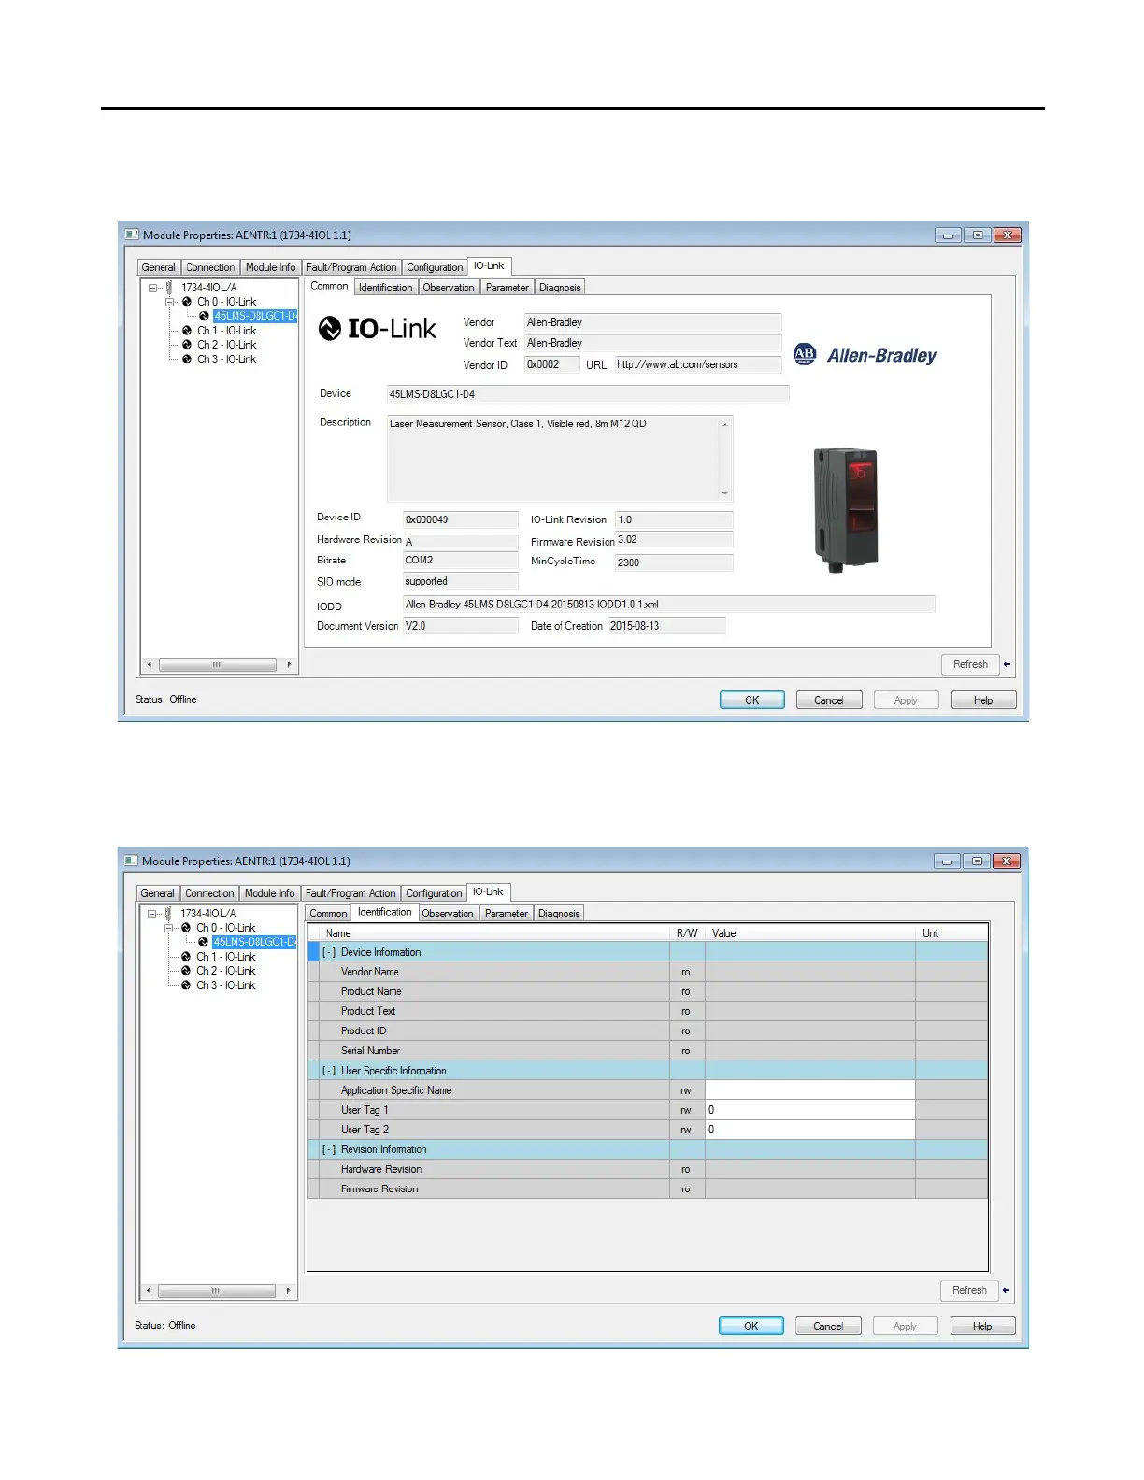Click the title bar icon of the Identification-page dialog
This screenshot has width=1144, height=1480.
131,861
